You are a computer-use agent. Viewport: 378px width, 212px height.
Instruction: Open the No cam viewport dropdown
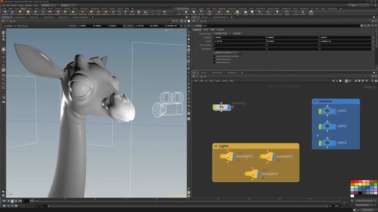181,30
